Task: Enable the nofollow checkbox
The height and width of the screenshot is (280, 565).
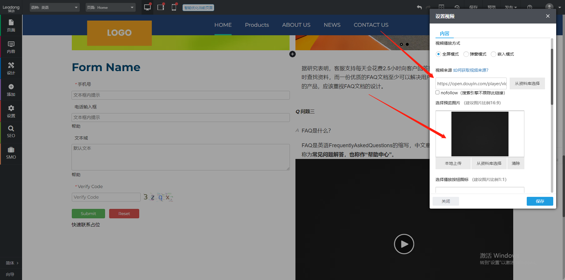Action: 437,92
